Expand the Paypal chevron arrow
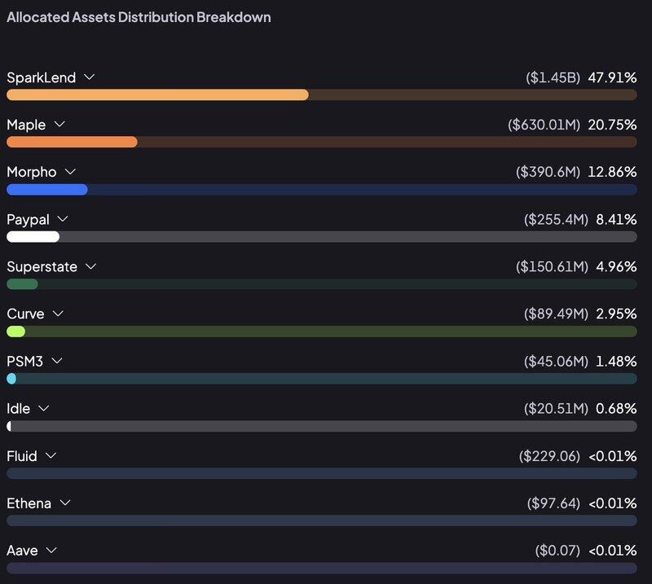Screen dimensions: 652x584 pyautogui.click(x=63, y=219)
